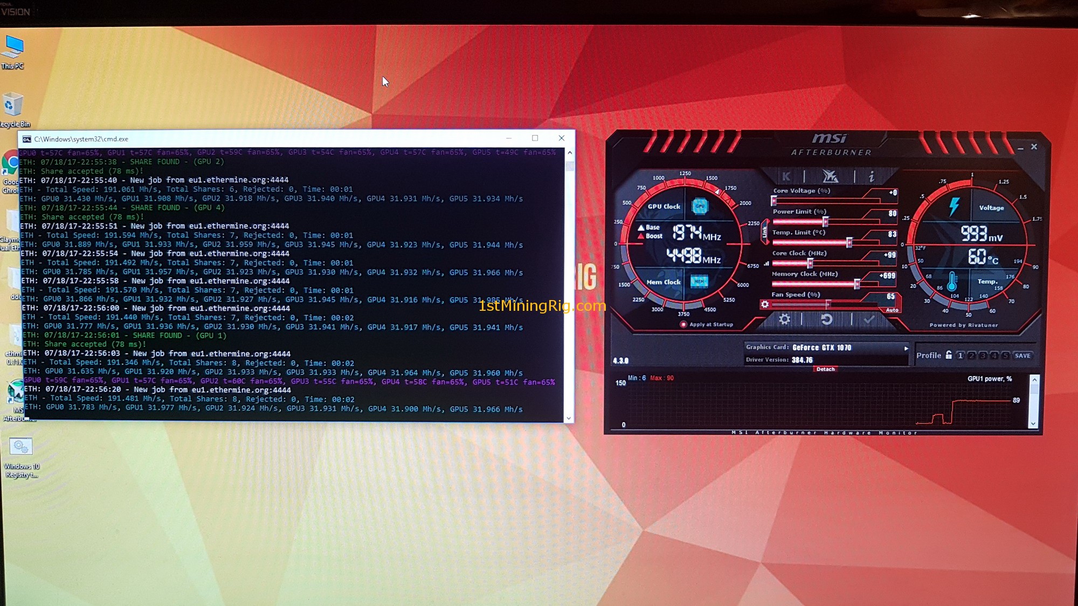Image resolution: width=1078 pixels, height=606 pixels.
Task: Open This PC desktop icon
Action: tap(12, 53)
